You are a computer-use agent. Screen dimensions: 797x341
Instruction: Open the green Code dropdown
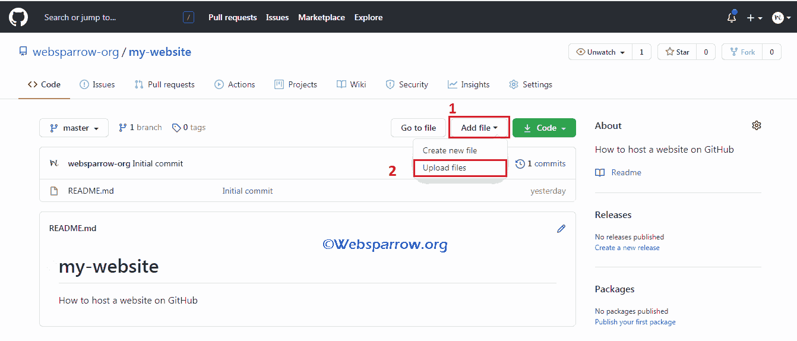(544, 128)
